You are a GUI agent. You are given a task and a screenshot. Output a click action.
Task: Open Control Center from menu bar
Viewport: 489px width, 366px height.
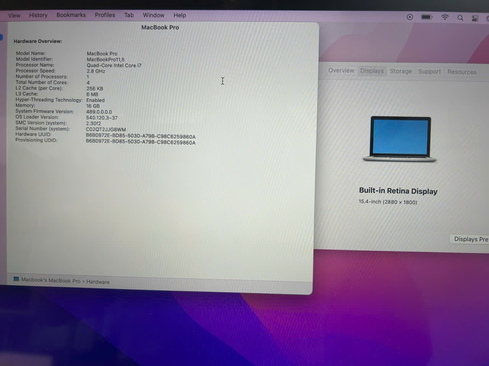click(475, 18)
